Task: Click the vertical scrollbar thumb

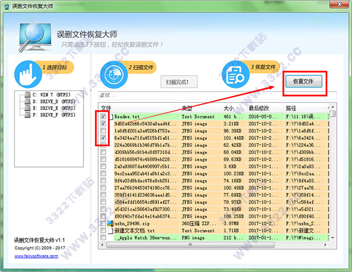Action: point(333,113)
